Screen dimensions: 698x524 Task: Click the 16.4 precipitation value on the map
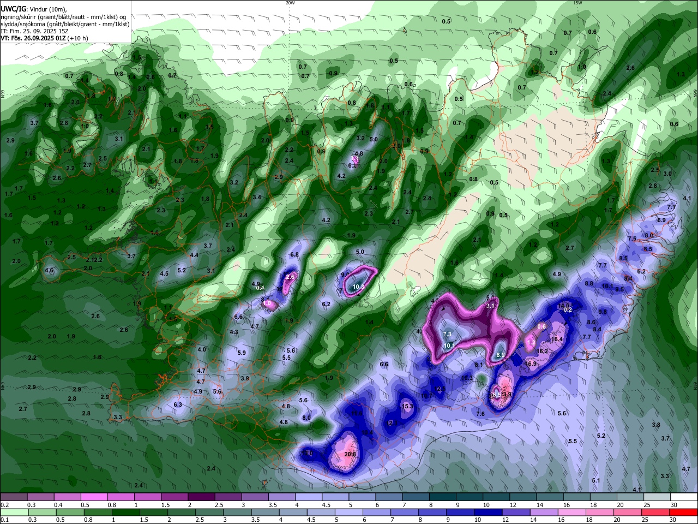556,340
